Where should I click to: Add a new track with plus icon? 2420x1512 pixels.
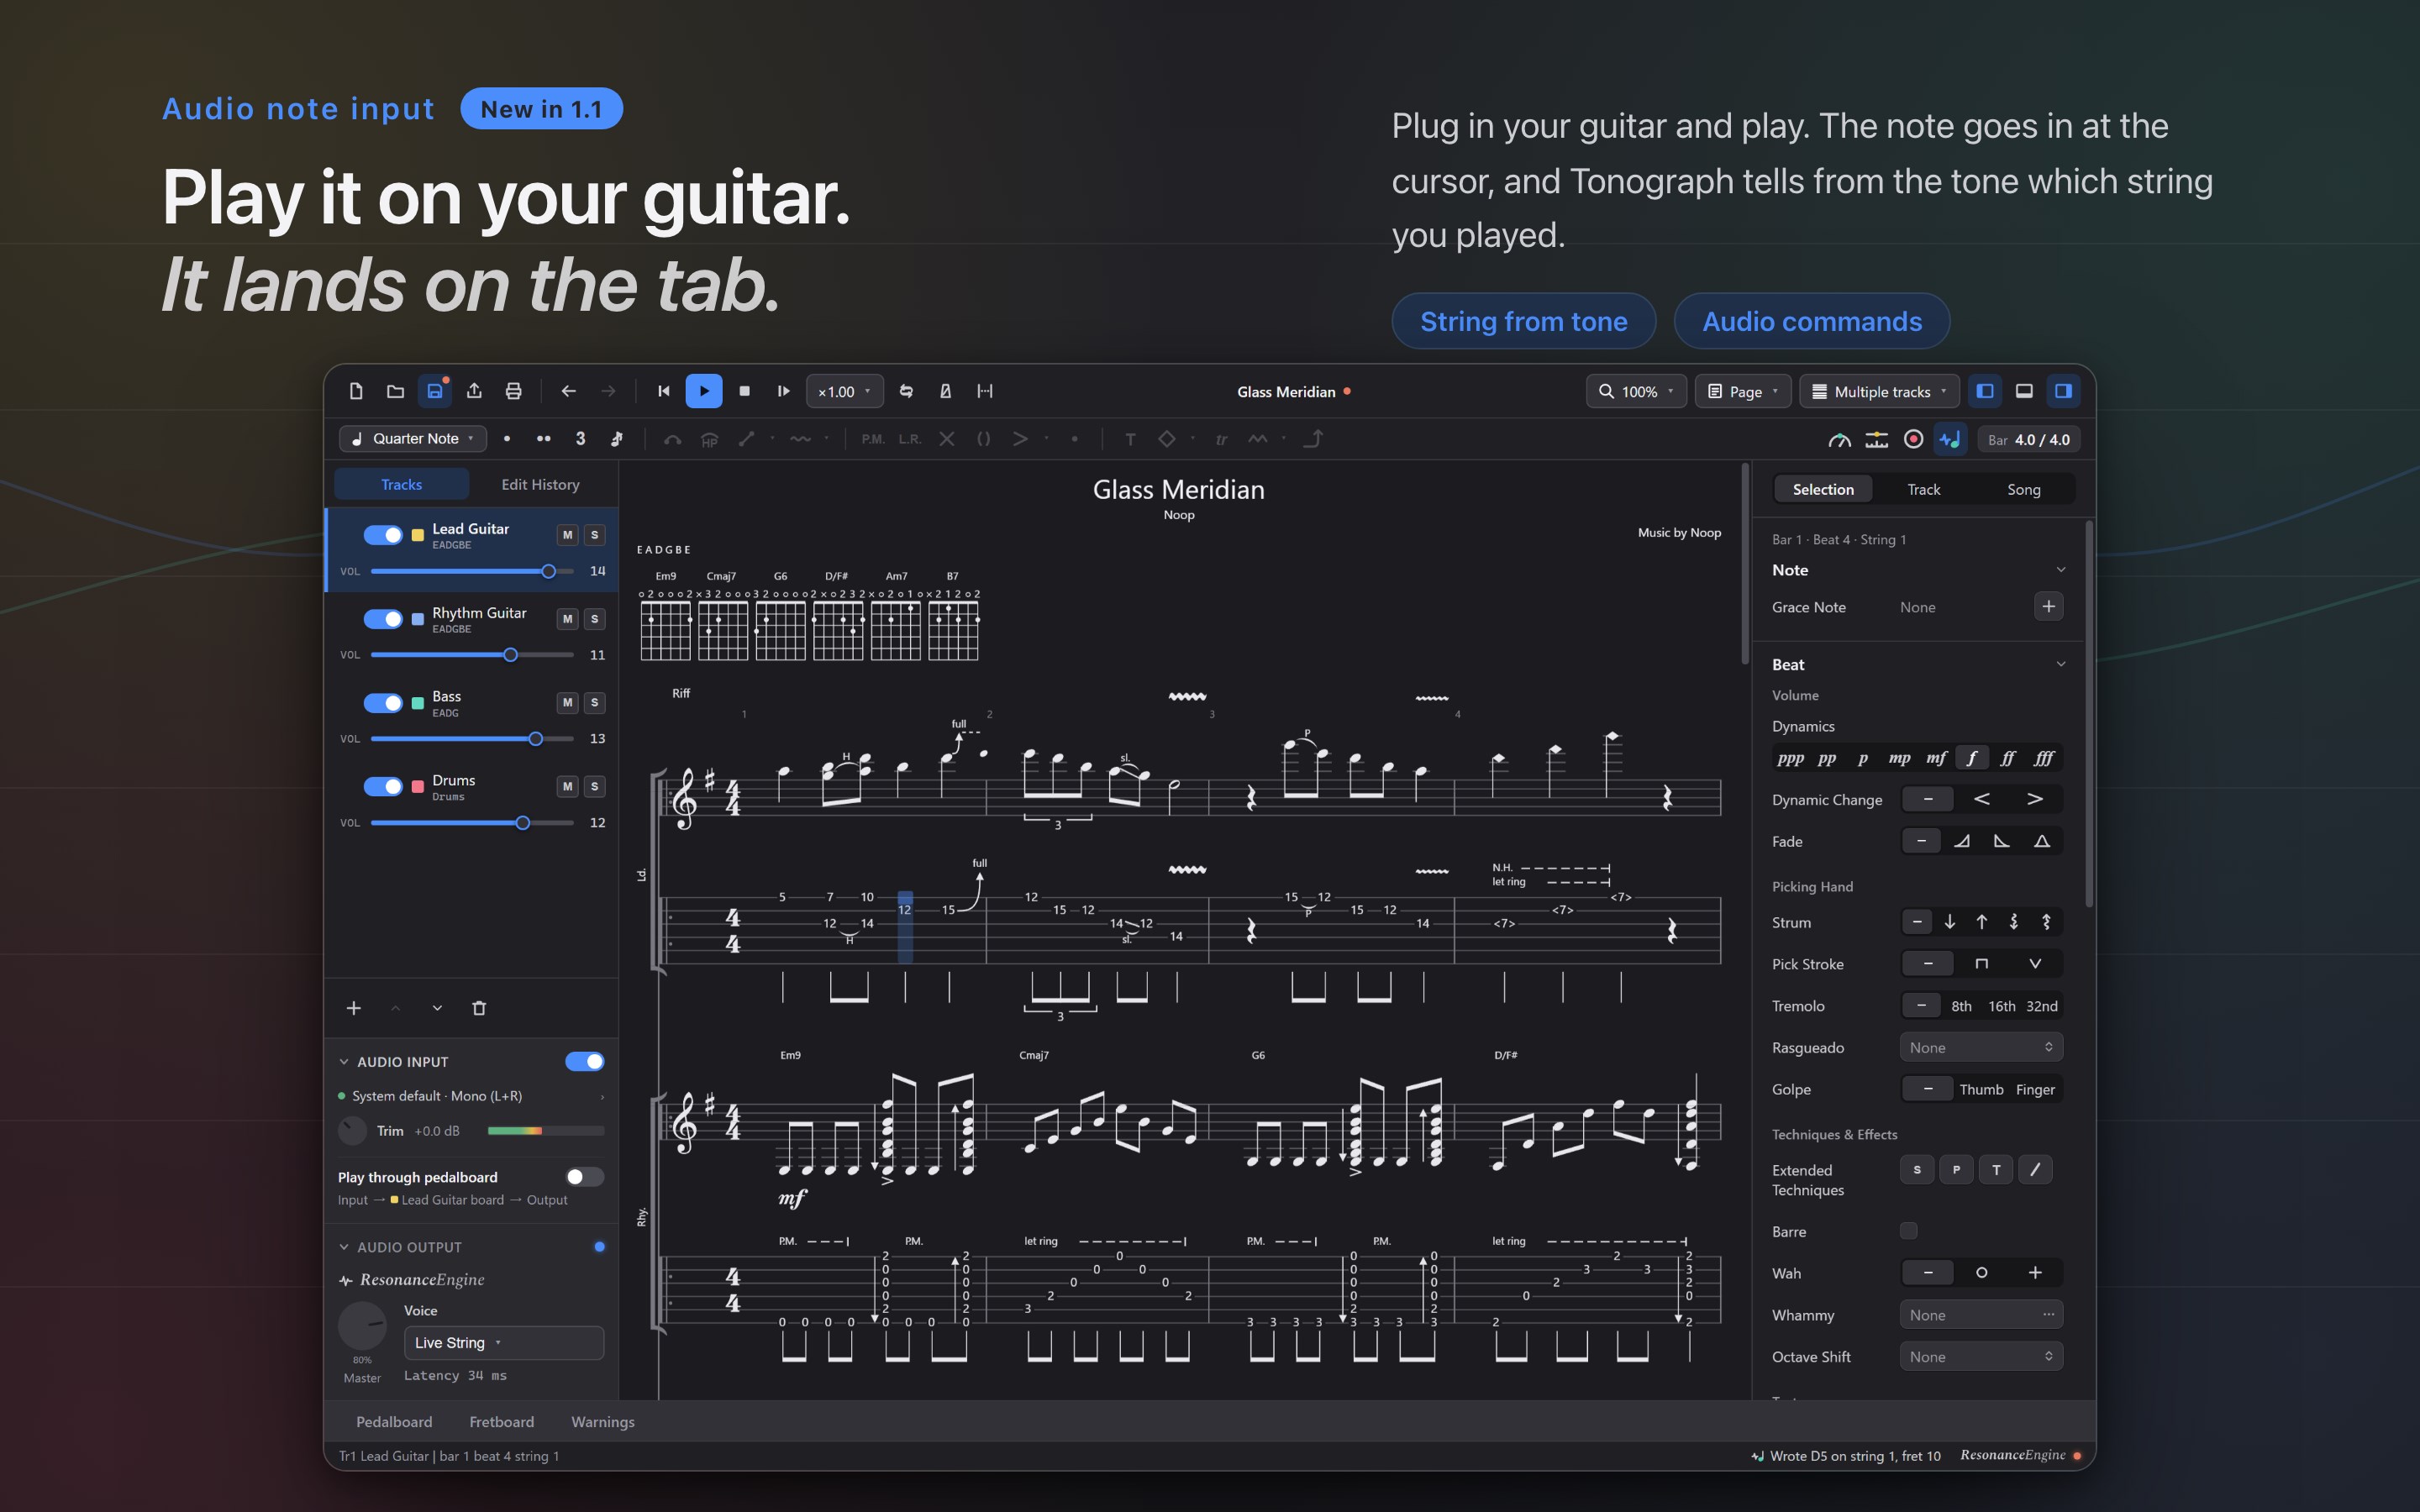354,1008
